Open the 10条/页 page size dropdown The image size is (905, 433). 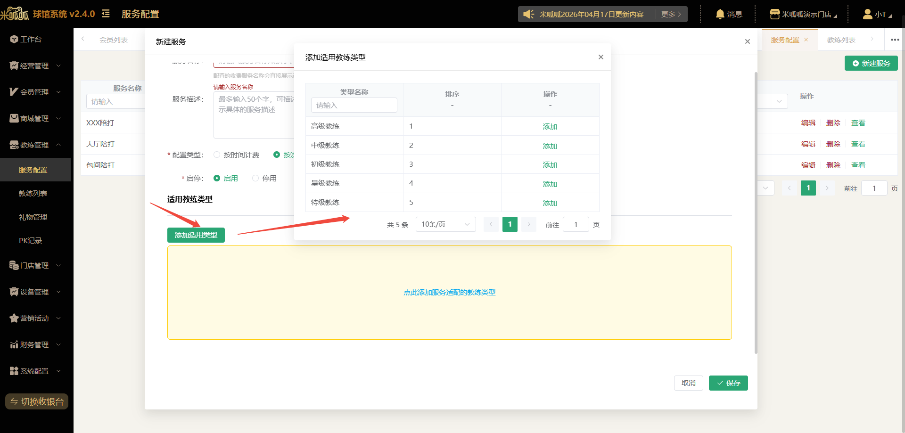point(445,224)
